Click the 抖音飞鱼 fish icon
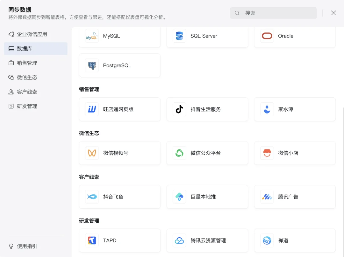Viewport: 344px width, 257px height. (92, 197)
